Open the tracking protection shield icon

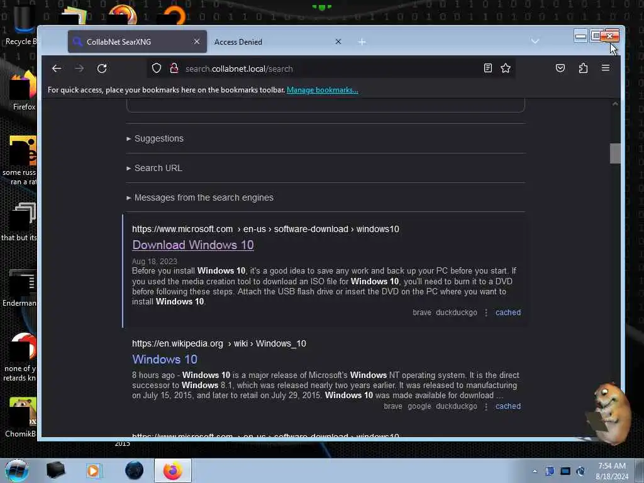pyautogui.click(x=157, y=68)
